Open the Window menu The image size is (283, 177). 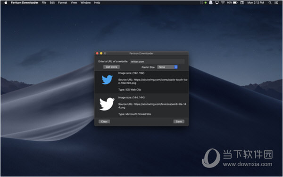pos(85,2)
